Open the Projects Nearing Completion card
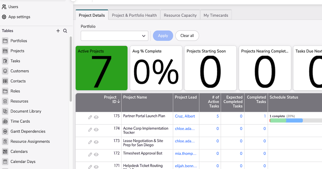This screenshot has height=169, width=322. click(x=265, y=68)
